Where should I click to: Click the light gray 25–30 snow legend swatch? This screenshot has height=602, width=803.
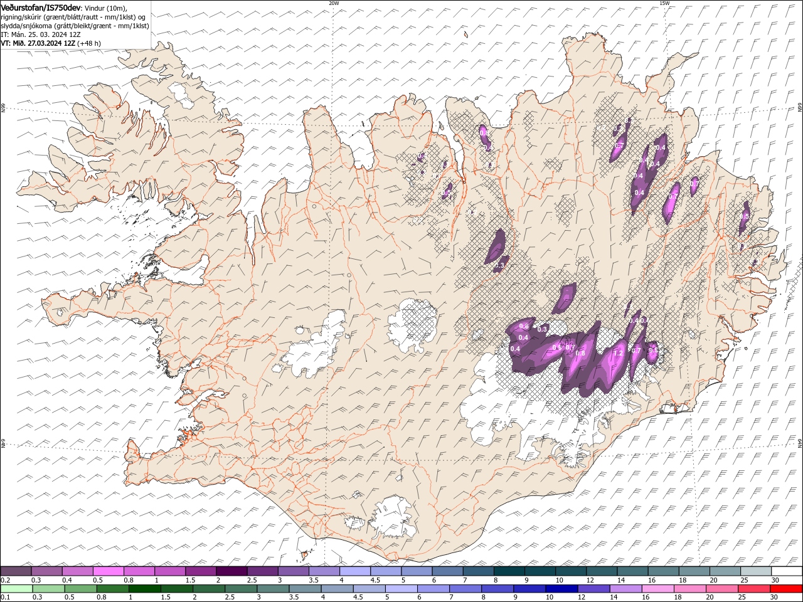pos(756,571)
